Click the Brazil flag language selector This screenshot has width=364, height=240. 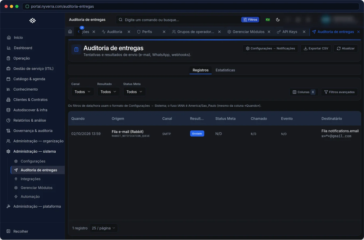point(268,20)
